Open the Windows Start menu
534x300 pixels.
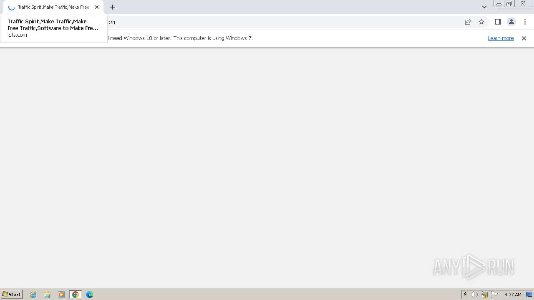coord(12,295)
